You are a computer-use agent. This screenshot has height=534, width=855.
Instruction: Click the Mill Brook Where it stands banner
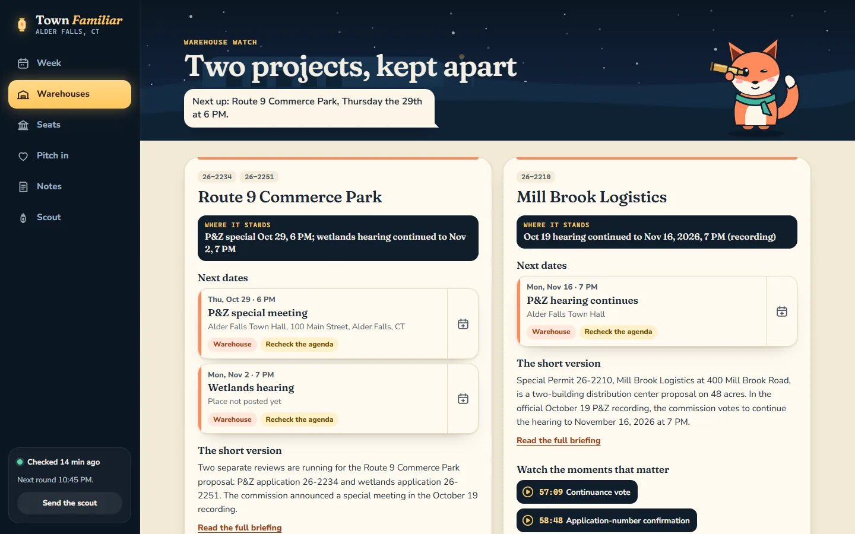tap(657, 232)
